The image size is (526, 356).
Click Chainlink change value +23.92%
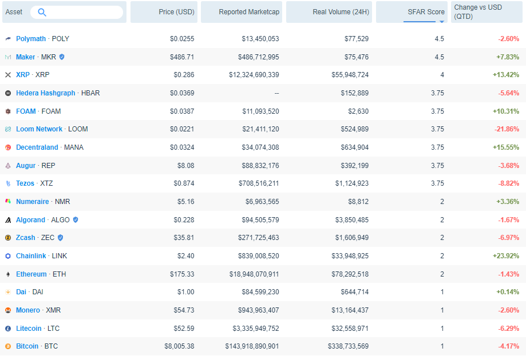tap(506, 256)
